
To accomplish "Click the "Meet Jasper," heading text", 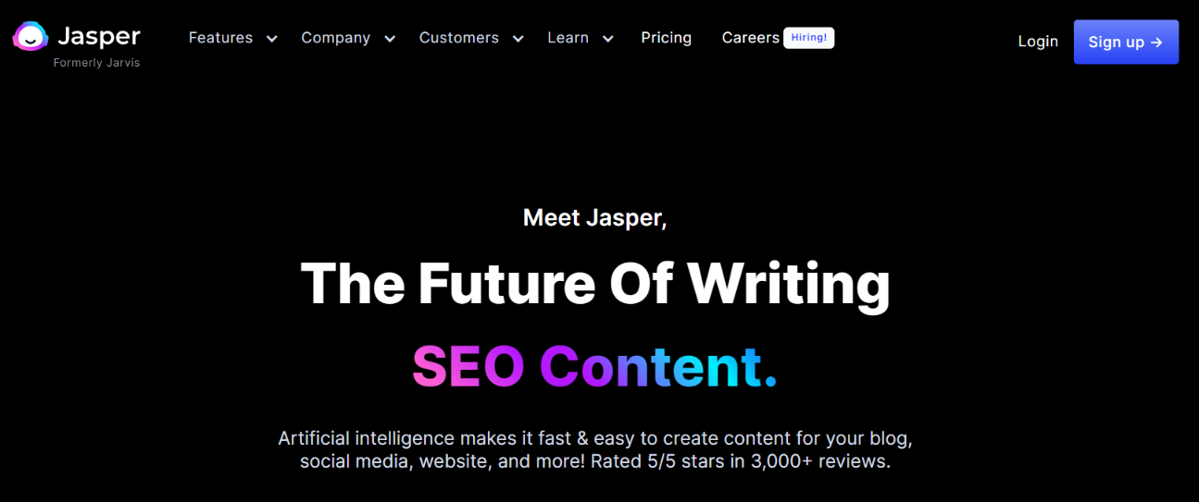I will click(x=594, y=217).
